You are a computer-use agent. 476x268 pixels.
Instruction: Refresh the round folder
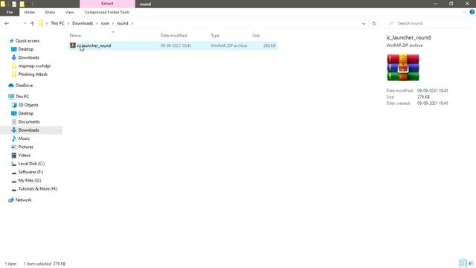374,23
